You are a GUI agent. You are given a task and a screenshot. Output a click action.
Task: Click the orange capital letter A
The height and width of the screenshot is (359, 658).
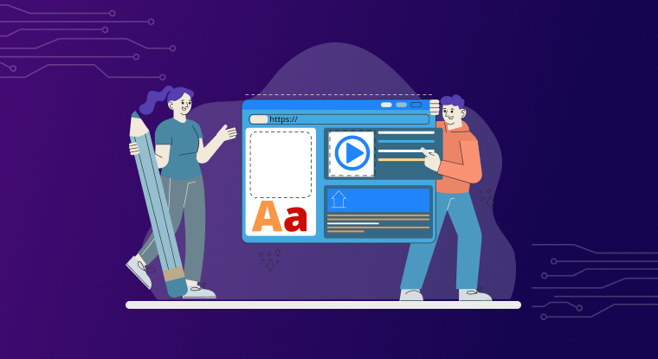tap(267, 218)
